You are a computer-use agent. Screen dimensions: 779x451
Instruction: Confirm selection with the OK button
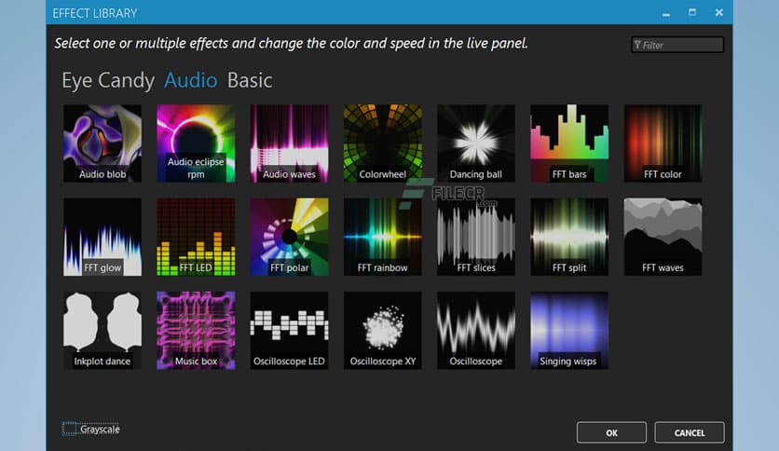(611, 432)
